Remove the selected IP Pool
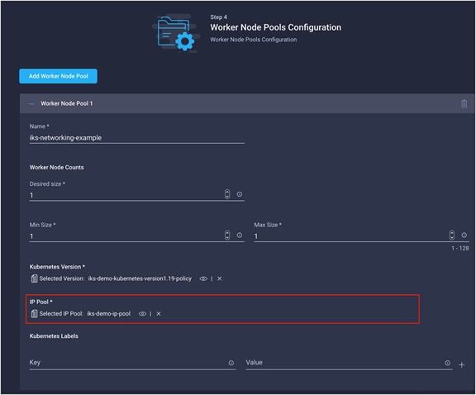Viewport: 476px width, 395px height. click(159, 314)
